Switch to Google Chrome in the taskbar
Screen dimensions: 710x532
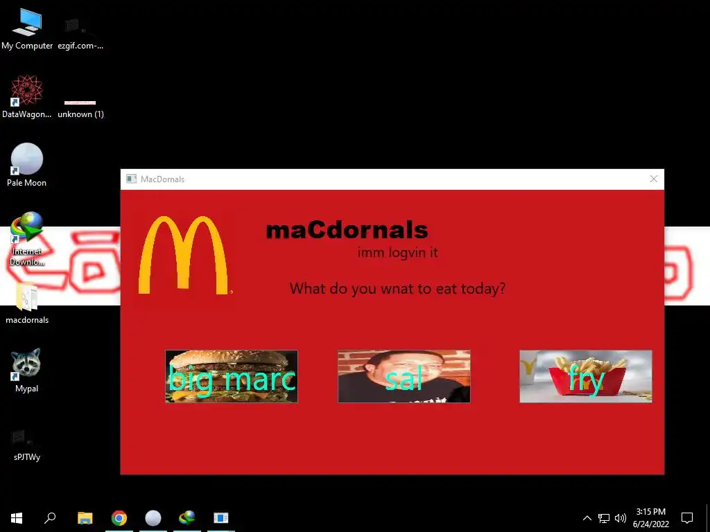click(119, 518)
